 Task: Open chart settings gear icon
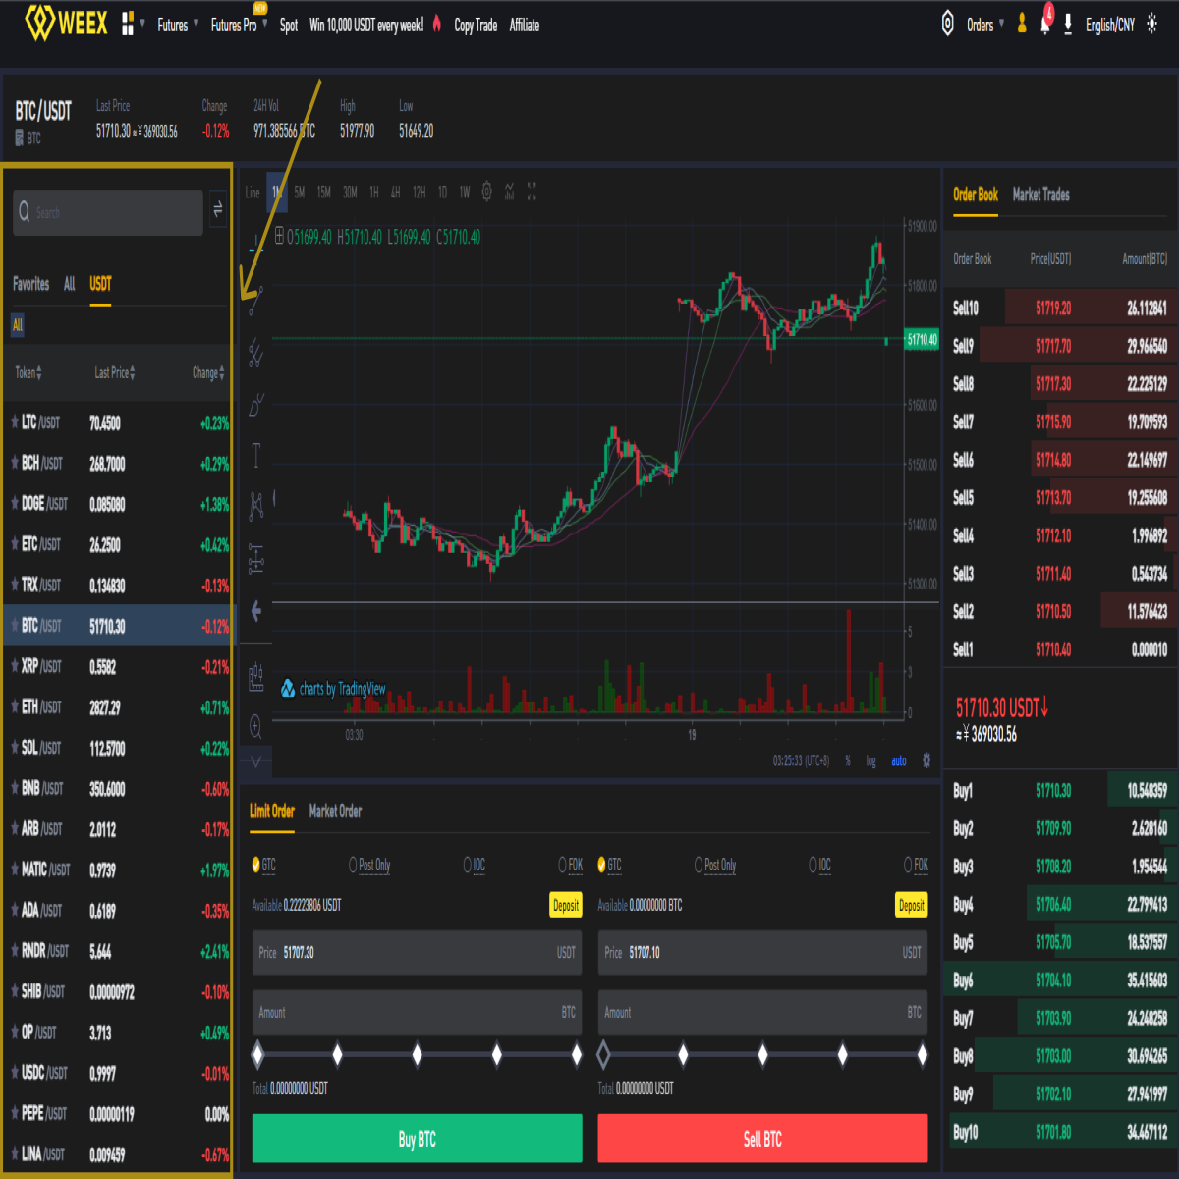click(486, 192)
